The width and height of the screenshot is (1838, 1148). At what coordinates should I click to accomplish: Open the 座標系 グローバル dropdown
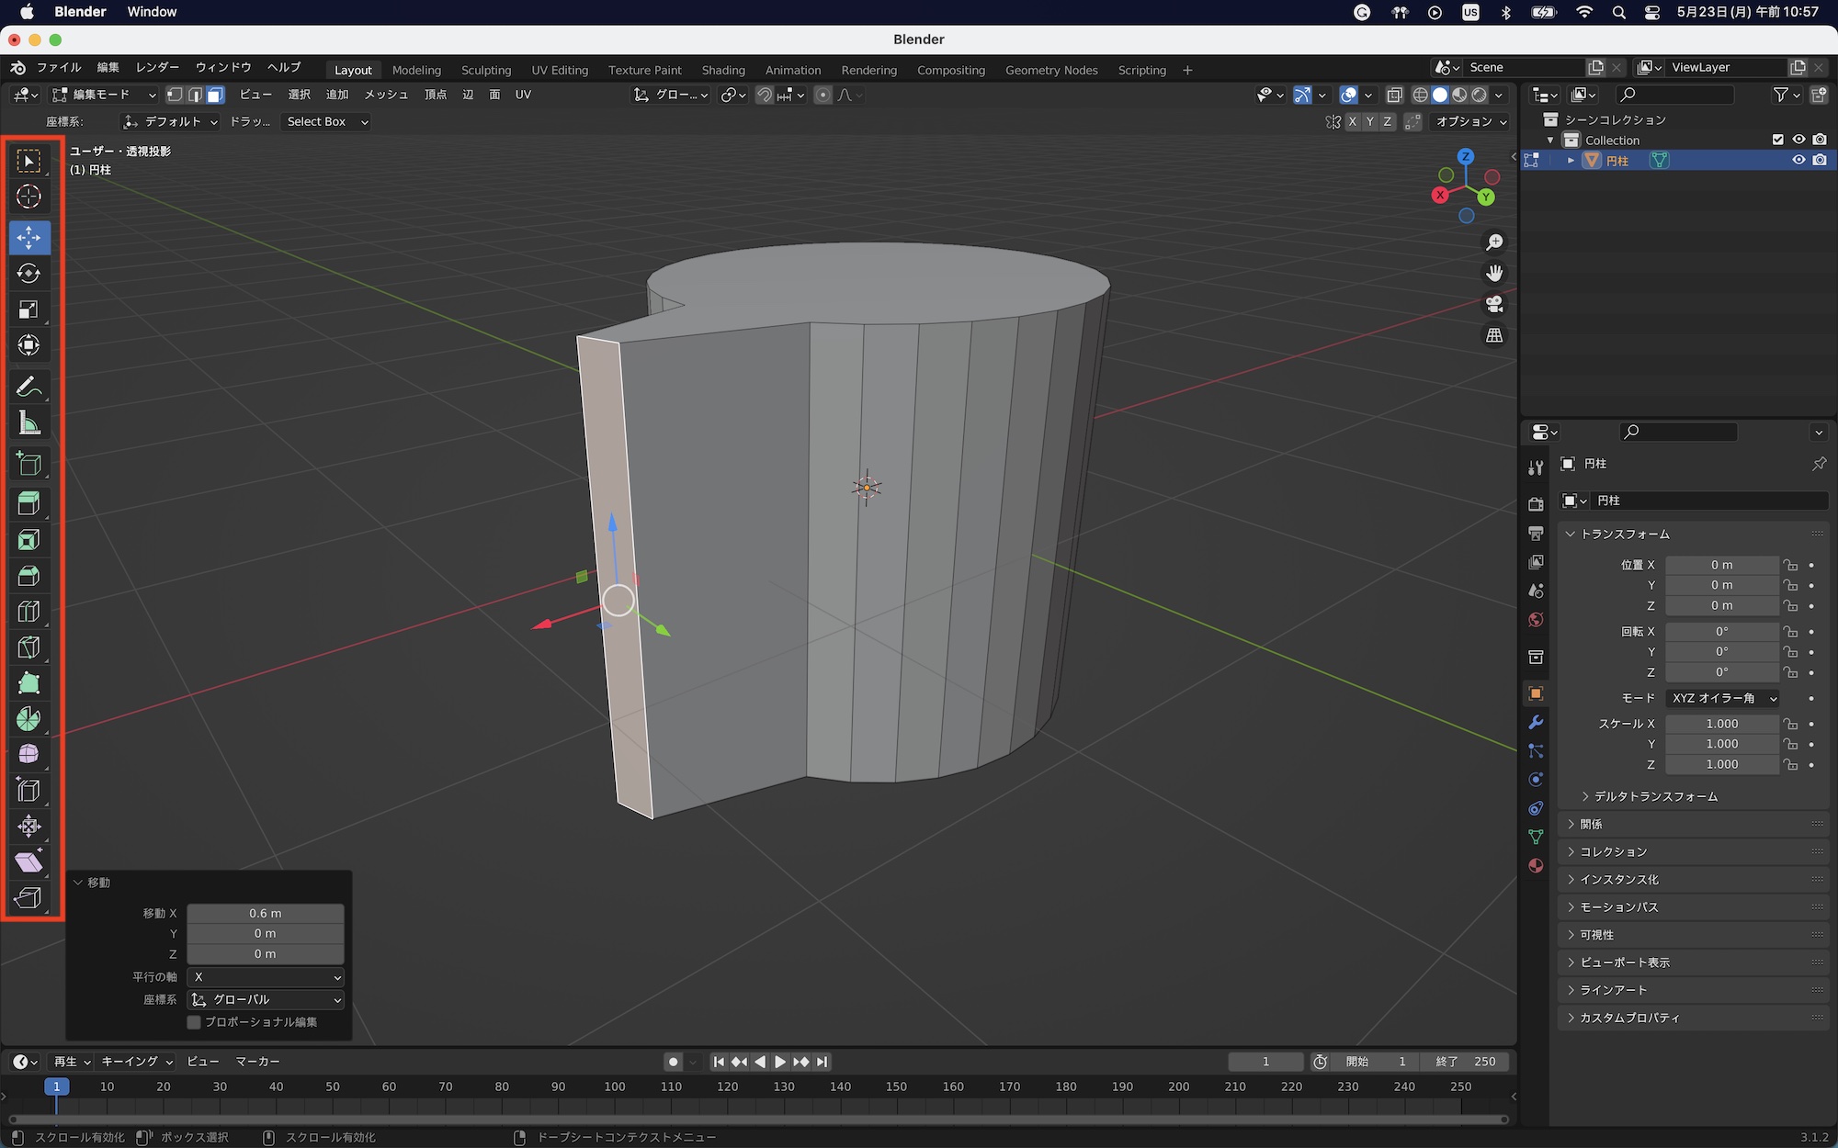point(266,999)
